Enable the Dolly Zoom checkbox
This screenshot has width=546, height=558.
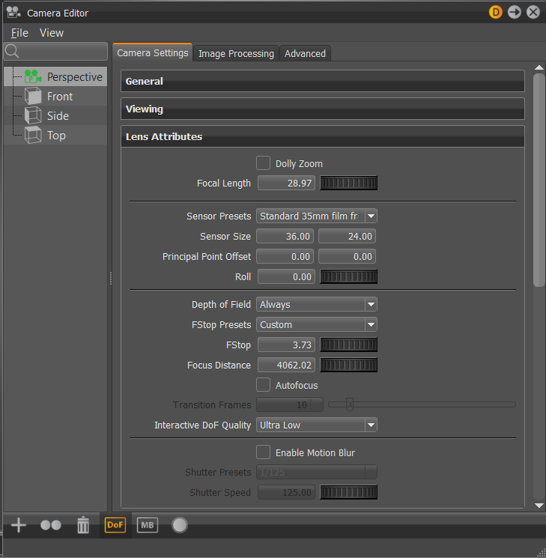[263, 163]
